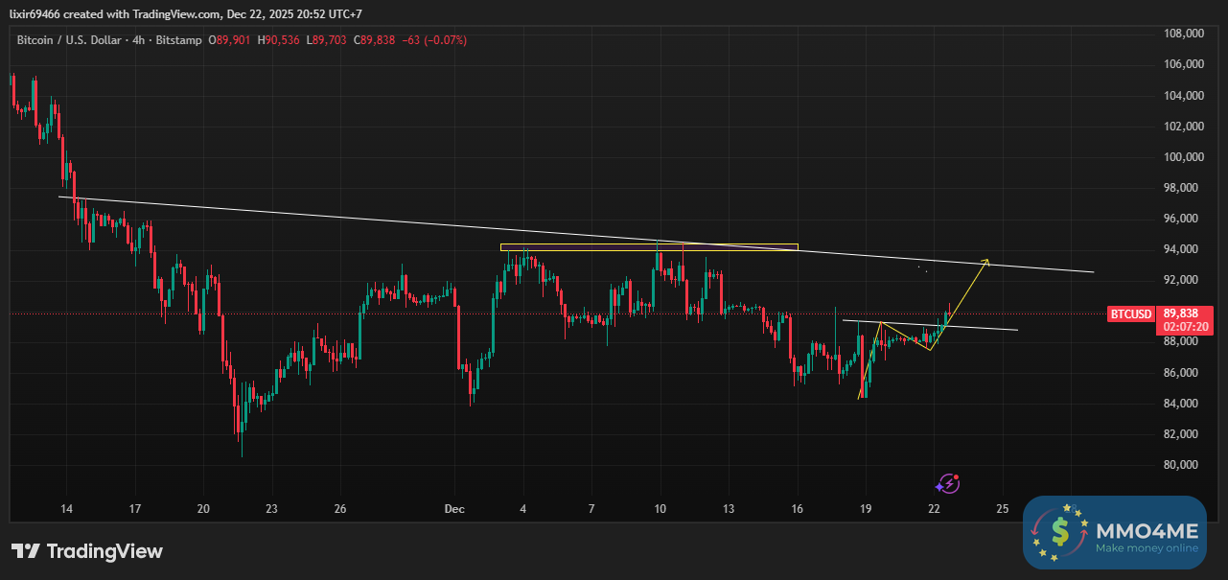The height and width of the screenshot is (580, 1228).
Task: Click the 100,000 price axis label
Action: click(x=1183, y=157)
